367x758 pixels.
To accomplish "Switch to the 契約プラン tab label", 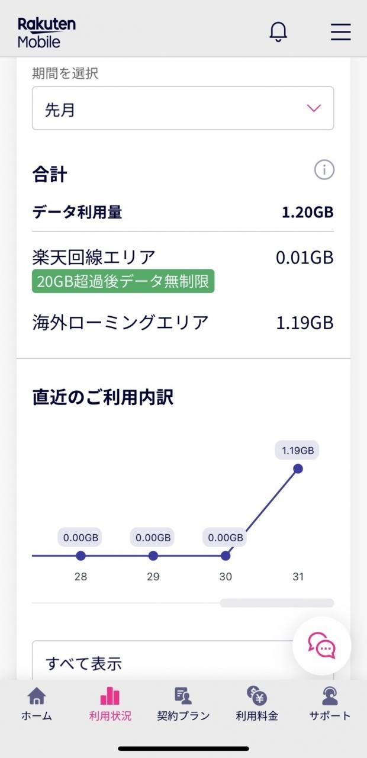I will tap(183, 716).
